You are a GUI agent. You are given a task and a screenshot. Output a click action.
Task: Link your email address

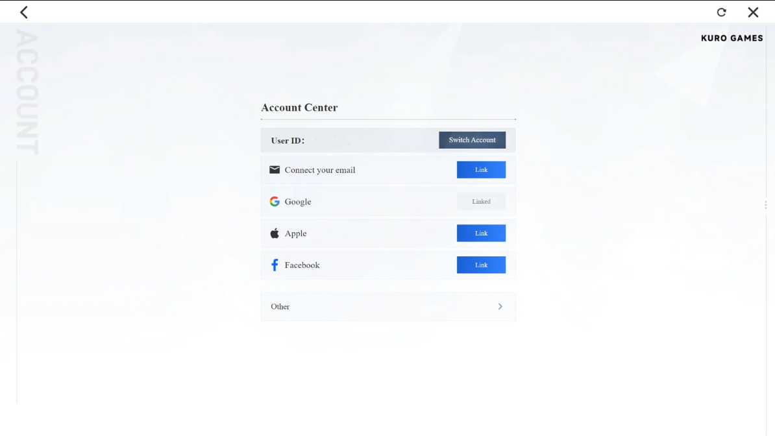(x=481, y=169)
